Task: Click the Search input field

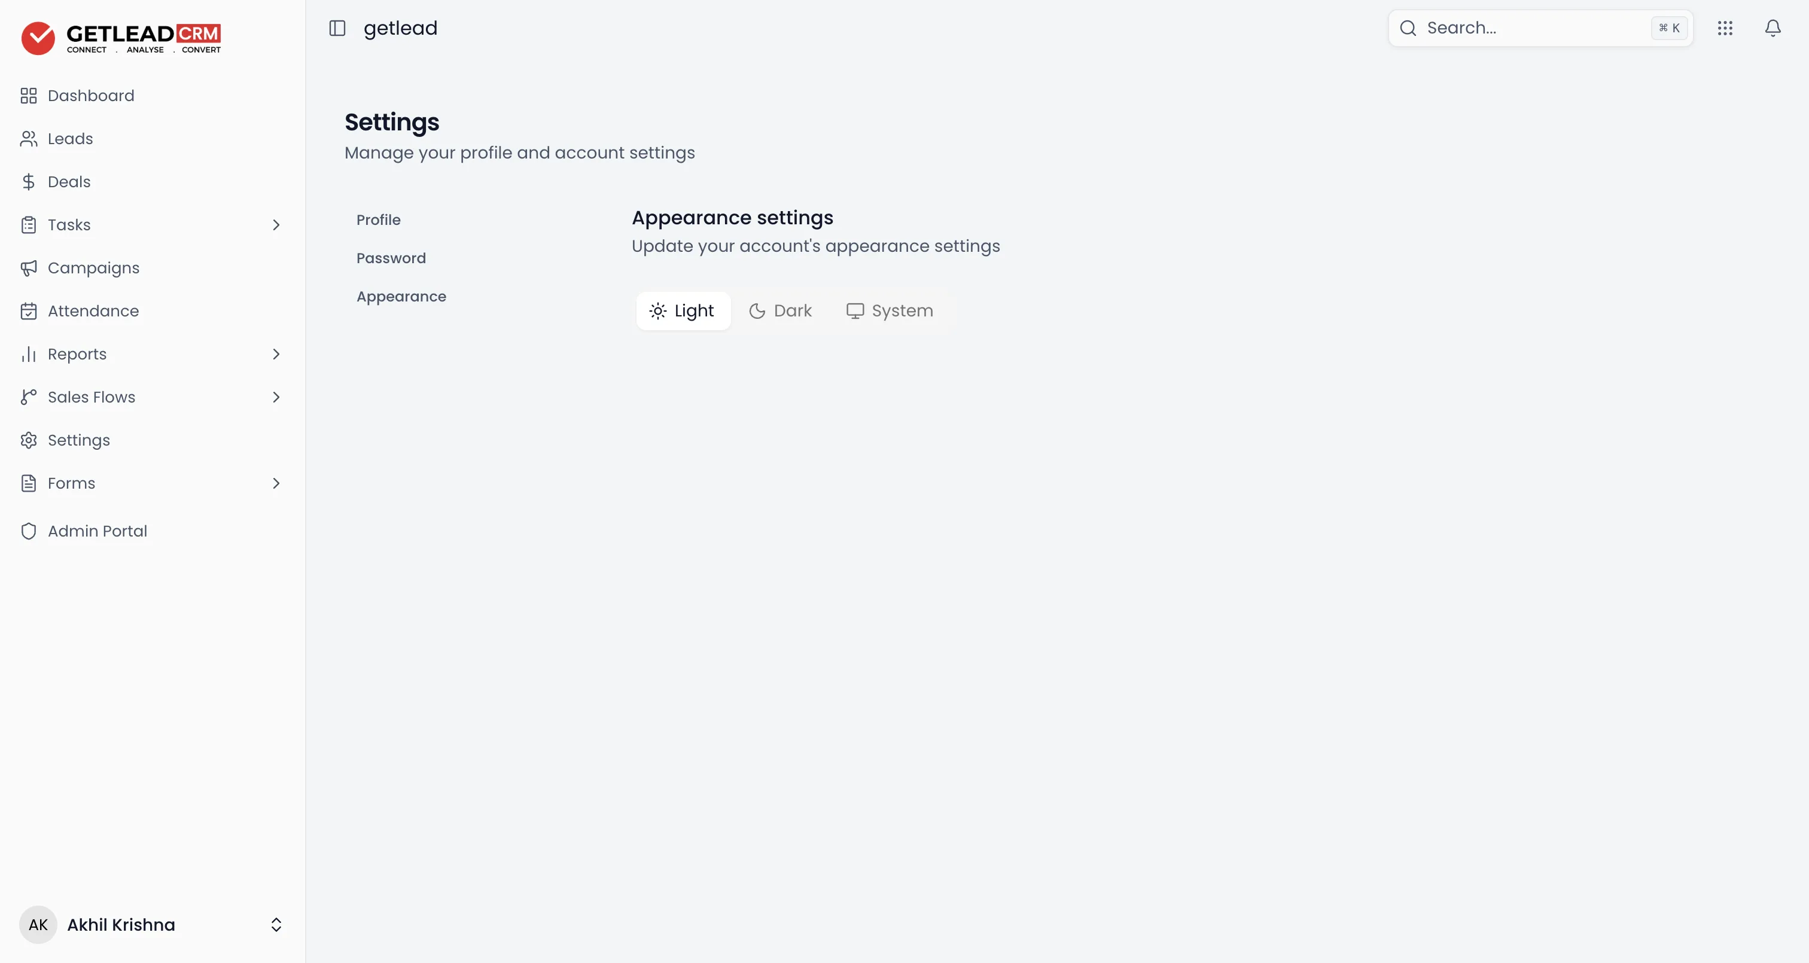Action: 1539,28
